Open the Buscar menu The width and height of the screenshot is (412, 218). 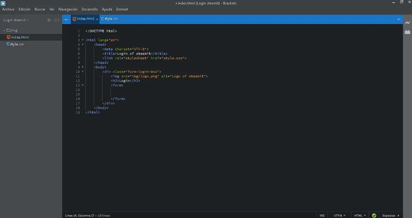40,9
